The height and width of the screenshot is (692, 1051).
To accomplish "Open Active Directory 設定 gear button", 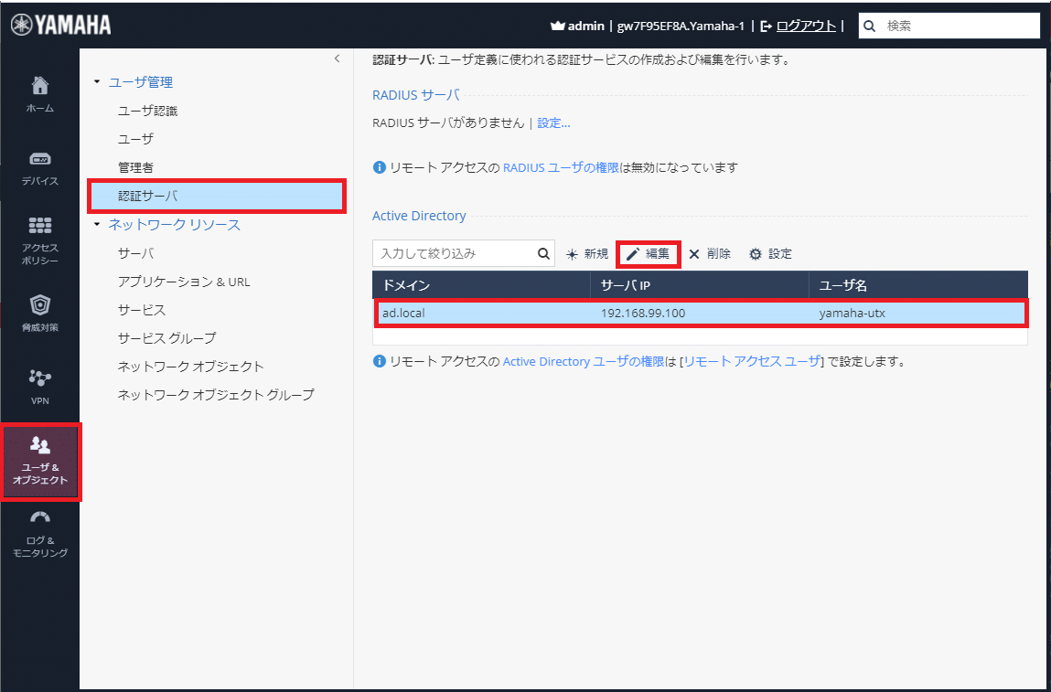I will pos(770,254).
